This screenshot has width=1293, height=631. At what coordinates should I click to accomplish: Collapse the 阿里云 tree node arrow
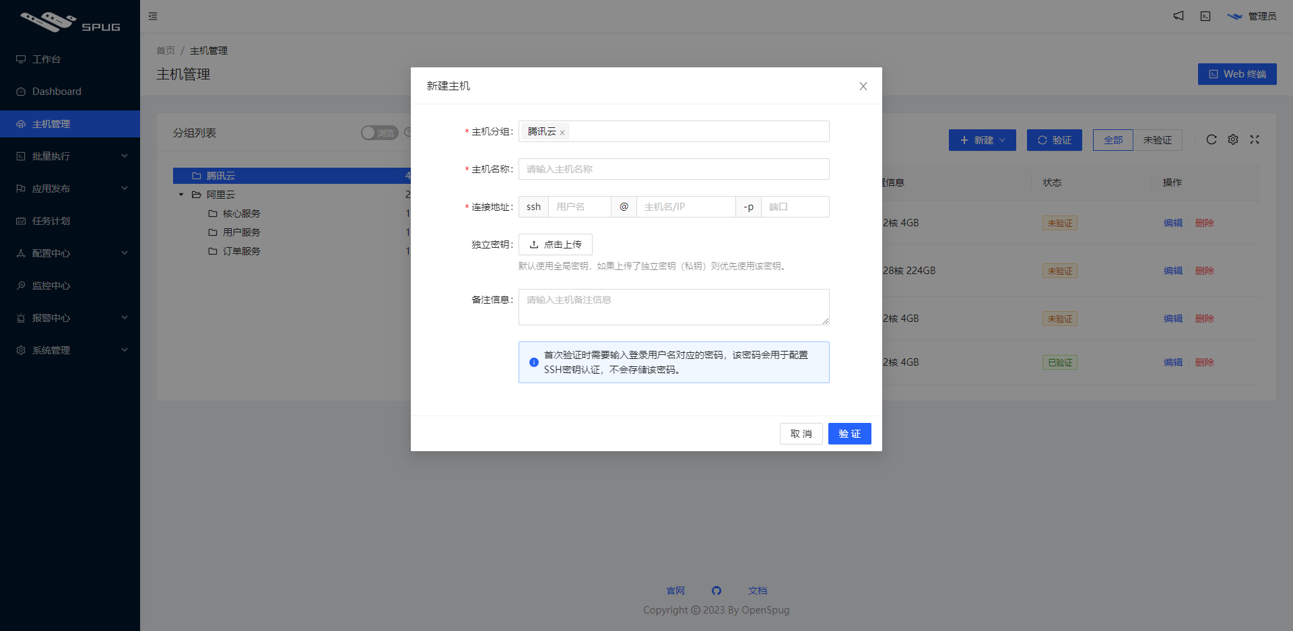pyautogui.click(x=181, y=195)
